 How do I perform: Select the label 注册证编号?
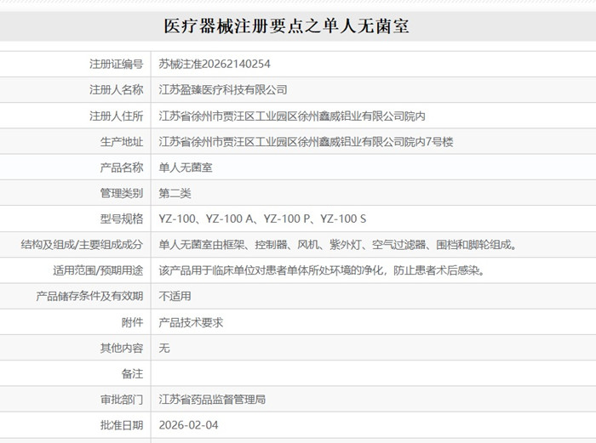(117, 64)
